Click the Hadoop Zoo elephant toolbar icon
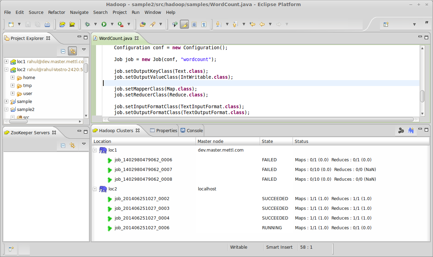The width and height of the screenshot is (433, 257). [x=72, y=24]
